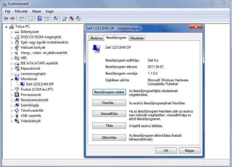This screenshot has width=232, height=167.
Task: Cancel the dialog with Mégse
Action: point(190,150)
